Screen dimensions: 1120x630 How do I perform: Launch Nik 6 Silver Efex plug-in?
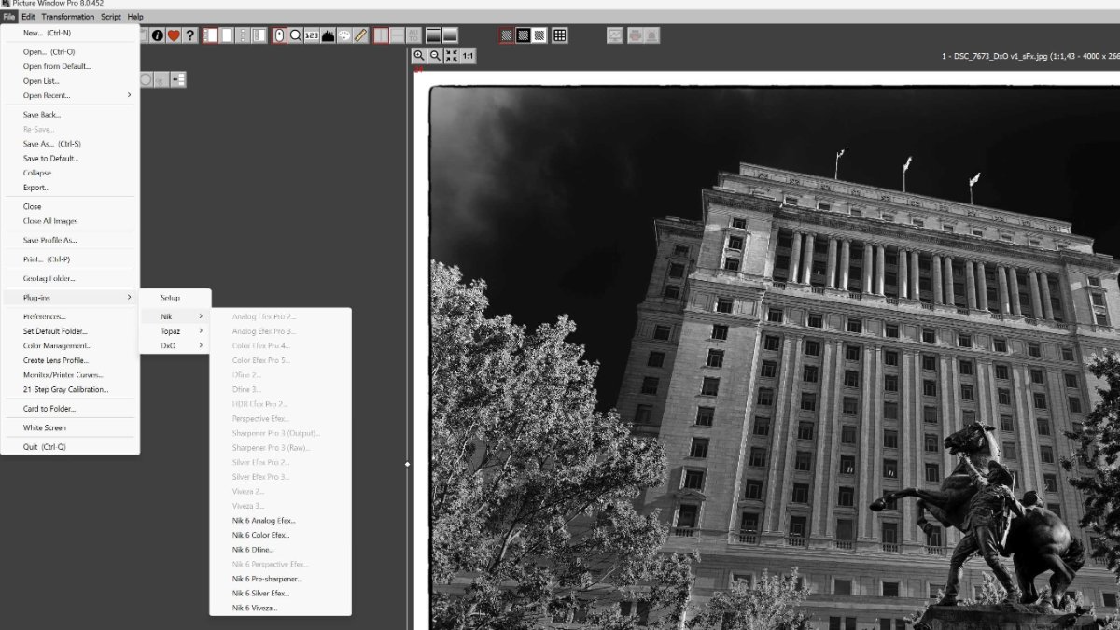(260, 594)
